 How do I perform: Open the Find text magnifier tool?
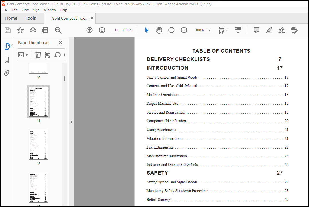click(58, 30)
